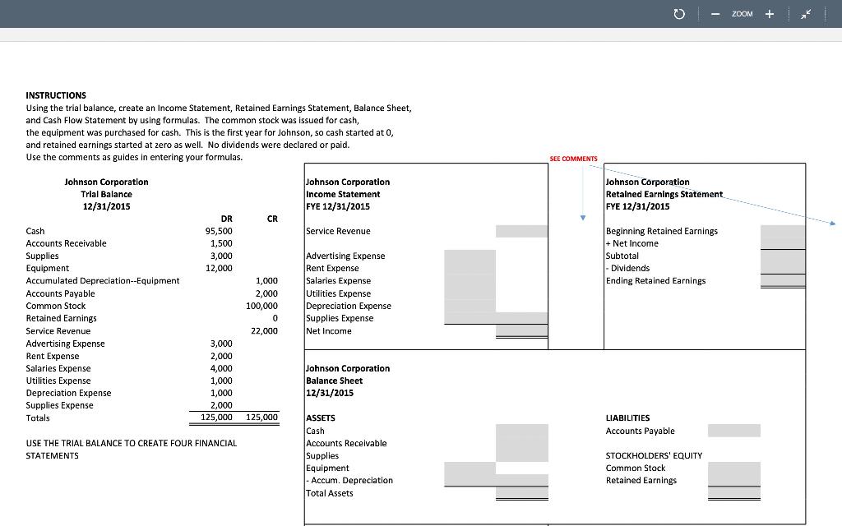
Task: Zoom out using the minus icon
Action: pos(715,13)
